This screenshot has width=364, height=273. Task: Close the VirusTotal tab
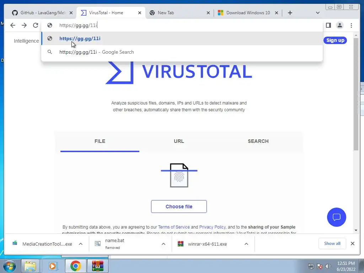click(x=139, y=13)
